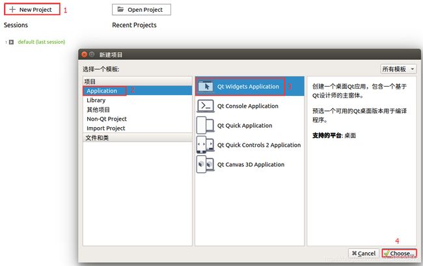Close the 新建项目 dialog
Viewport: 423px width, 266px height.
(x=84, y=54)
